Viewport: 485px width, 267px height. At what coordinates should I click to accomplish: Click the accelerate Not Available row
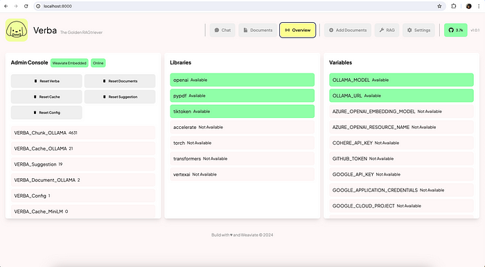pos(242,127)
